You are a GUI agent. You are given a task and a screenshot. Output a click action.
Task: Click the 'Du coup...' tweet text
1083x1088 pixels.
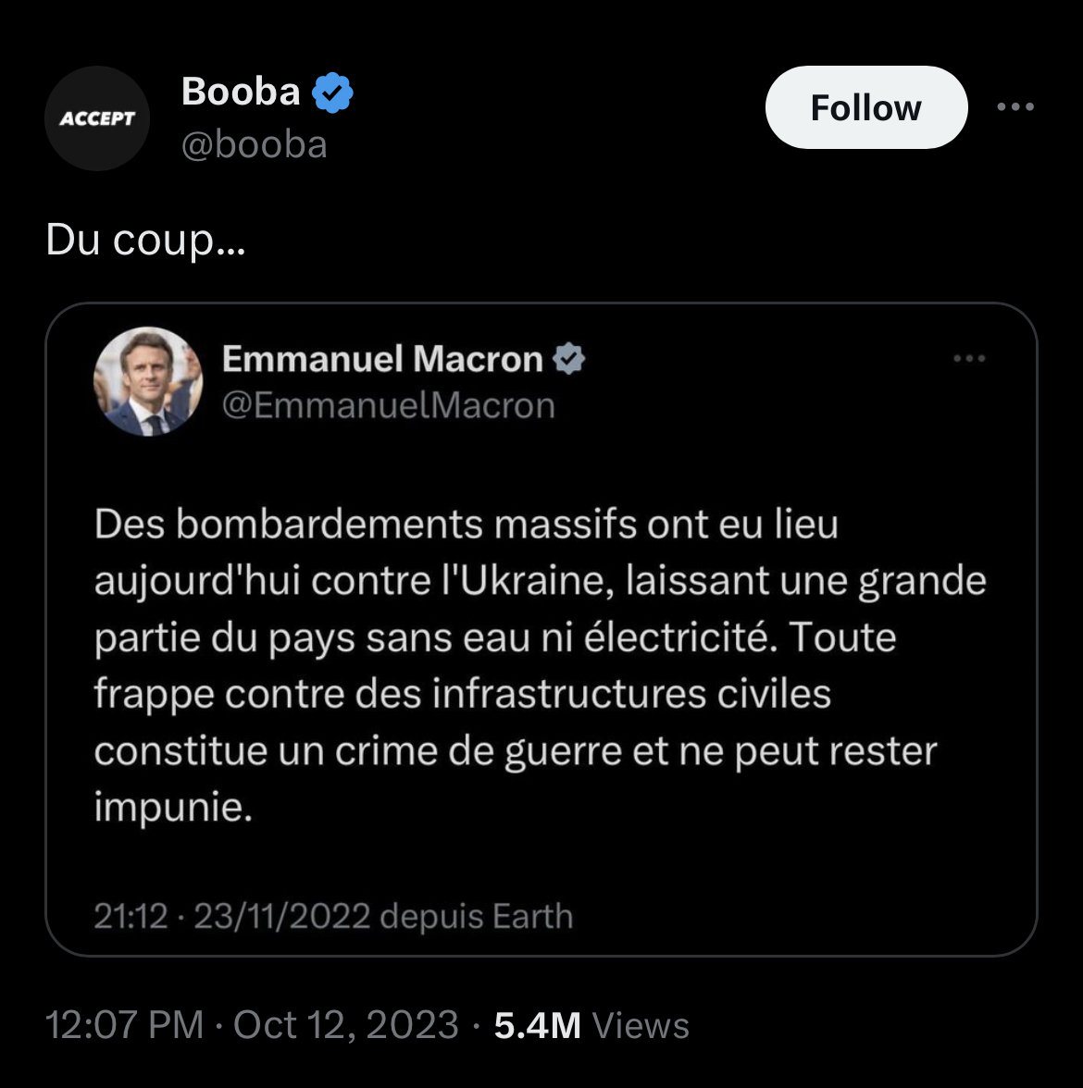pyautogui.click(x=145, y=241)
